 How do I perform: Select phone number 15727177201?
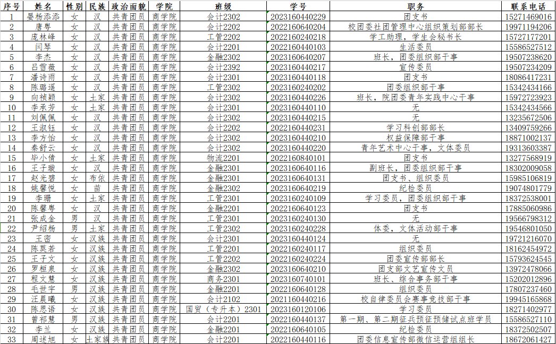528,37
